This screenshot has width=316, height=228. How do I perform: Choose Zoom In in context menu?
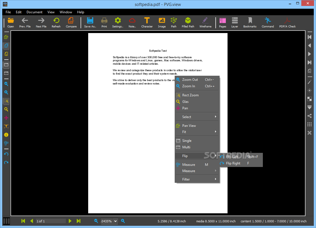tap(197, 86)
